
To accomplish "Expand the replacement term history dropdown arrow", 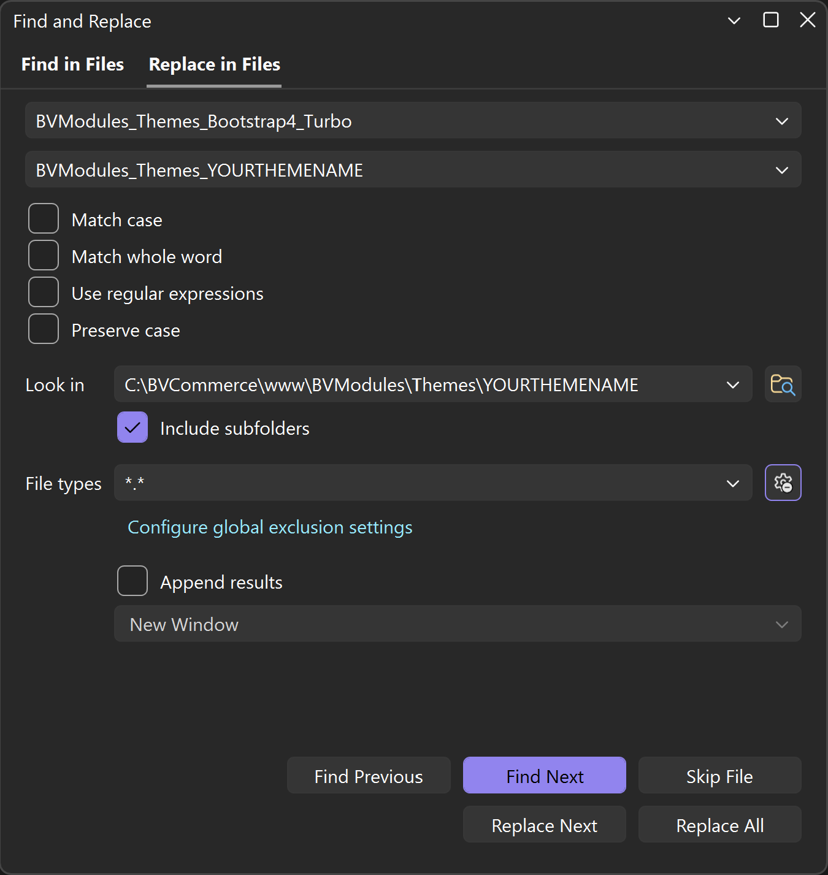I will [x=781, y=170].
